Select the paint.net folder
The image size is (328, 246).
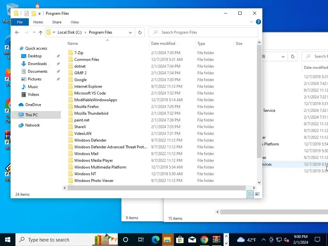[x=82, y=120]
